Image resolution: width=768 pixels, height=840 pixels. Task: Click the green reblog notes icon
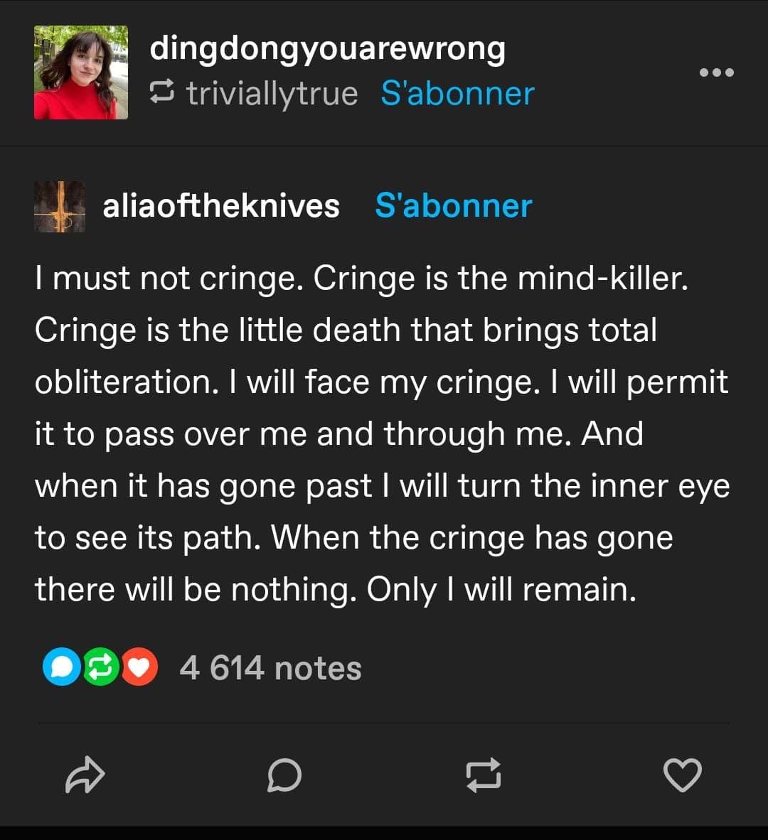coord(100,667)
